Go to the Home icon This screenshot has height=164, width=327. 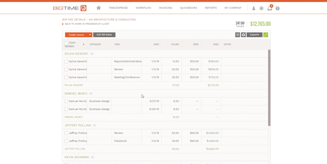pos(99,8)
